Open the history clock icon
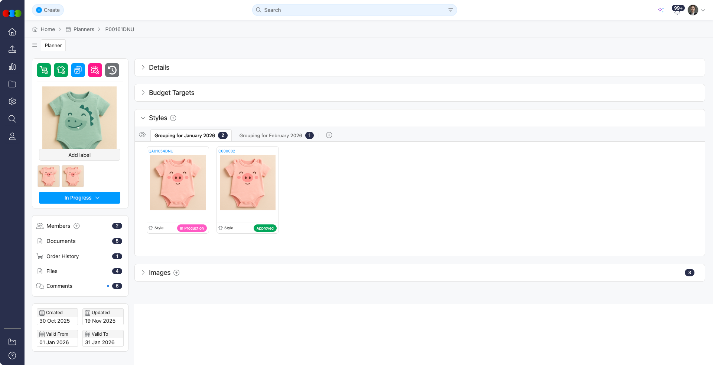 click(112, 70)
